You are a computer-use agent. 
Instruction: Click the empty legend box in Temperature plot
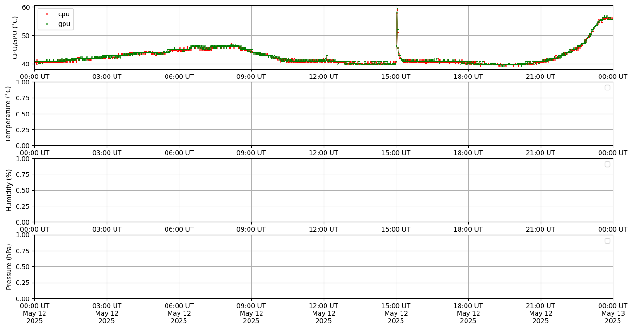click(607, 88)
